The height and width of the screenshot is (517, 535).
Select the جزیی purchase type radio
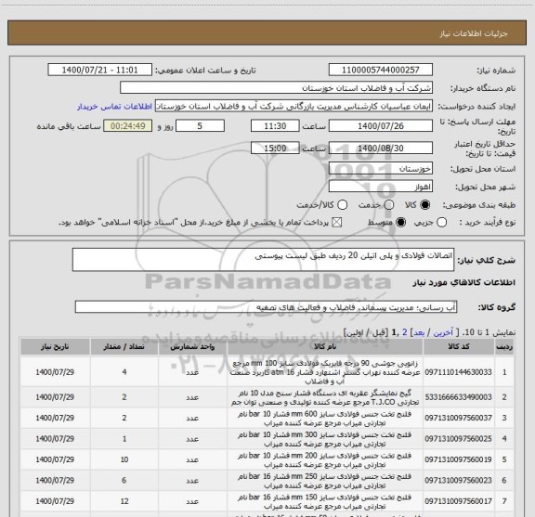click(441, 223)
